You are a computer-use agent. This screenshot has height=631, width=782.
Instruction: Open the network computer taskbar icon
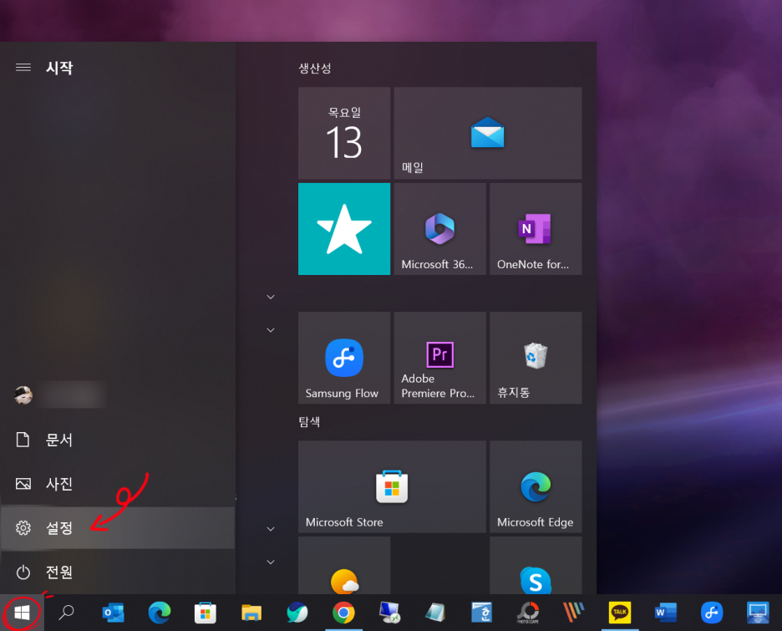(389, 613)
